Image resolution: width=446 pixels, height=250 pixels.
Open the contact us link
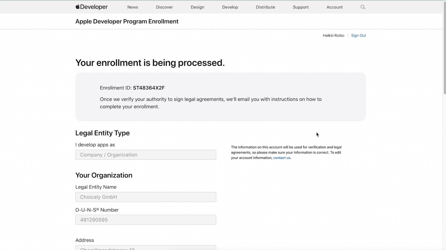pos(282,158)
